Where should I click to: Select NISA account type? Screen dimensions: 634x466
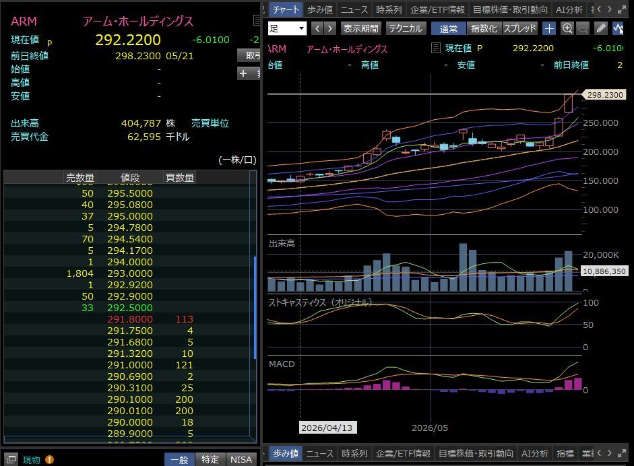click(241, 459)
